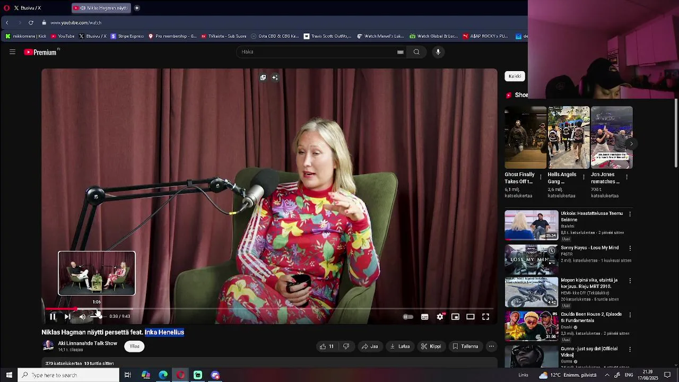Open Microsoft Edge from taskbar
679x382 pixels.
coord(163,375)
